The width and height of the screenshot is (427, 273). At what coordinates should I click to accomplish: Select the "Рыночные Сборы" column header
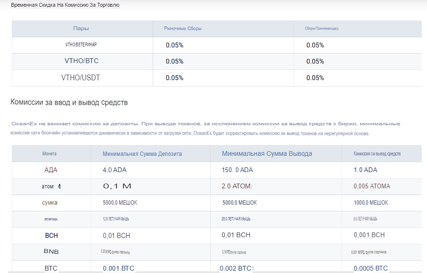(x=183, y=29)
